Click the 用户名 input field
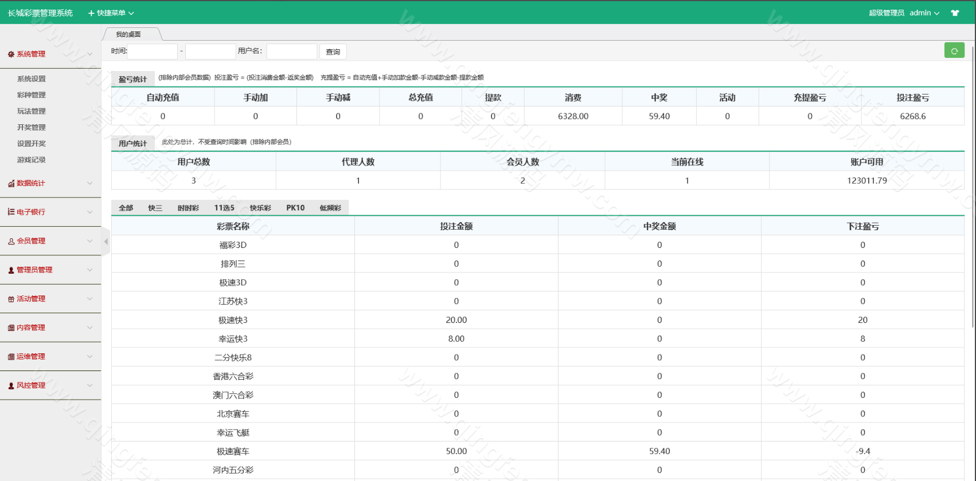Image resolution: width=976 pixels, height=481 pixels. [291, 52]
